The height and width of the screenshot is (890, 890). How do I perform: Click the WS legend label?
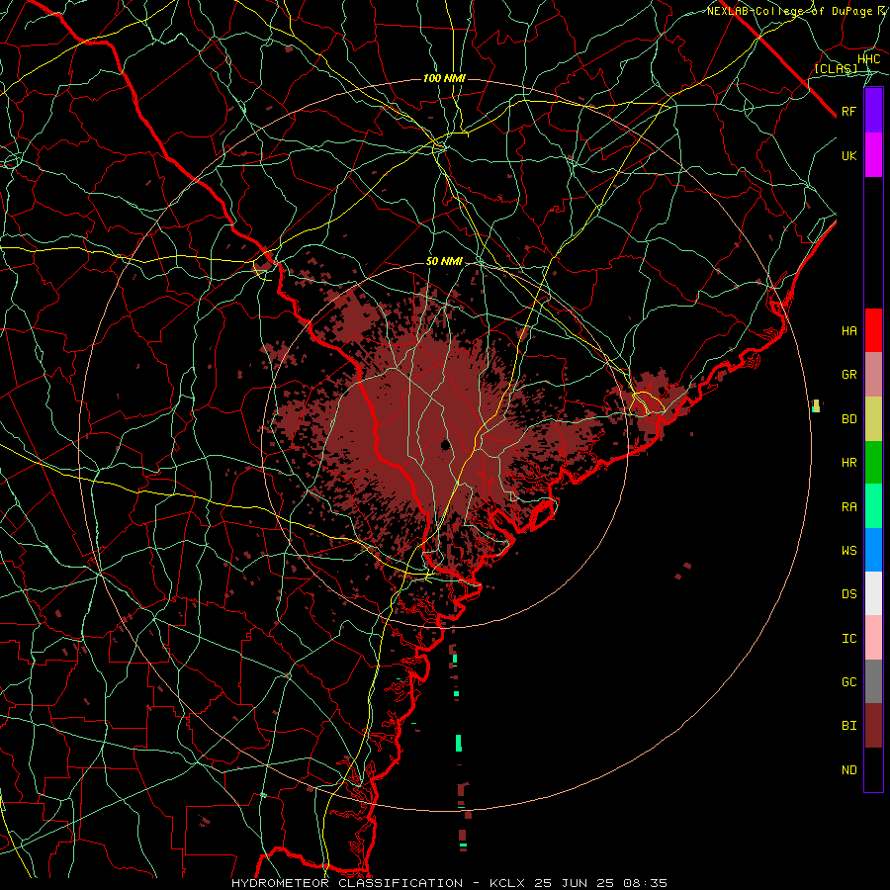pyautogui.click(x=848, y=551)
